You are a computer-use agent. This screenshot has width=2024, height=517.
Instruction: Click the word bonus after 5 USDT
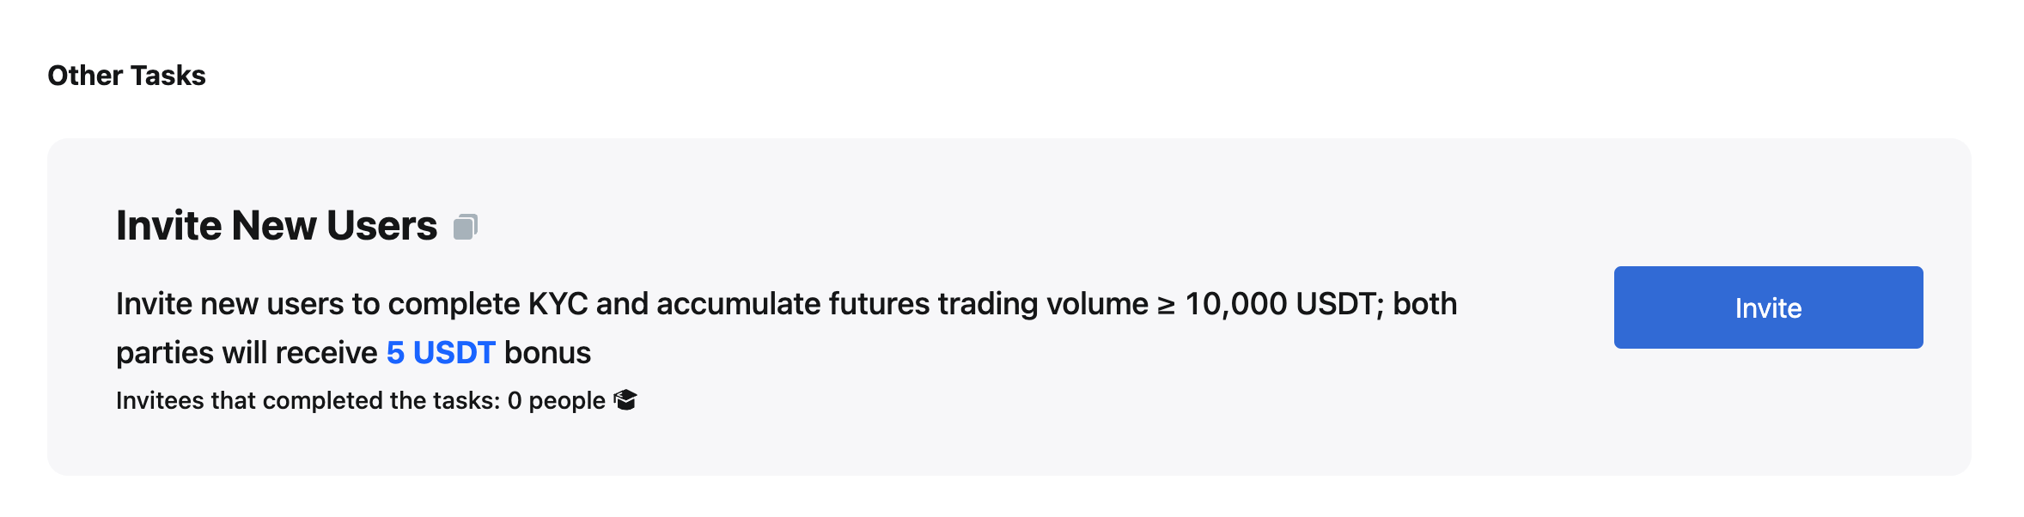547,352
